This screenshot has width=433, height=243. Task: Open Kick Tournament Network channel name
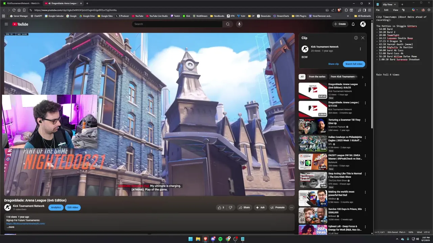click(29, 206)
